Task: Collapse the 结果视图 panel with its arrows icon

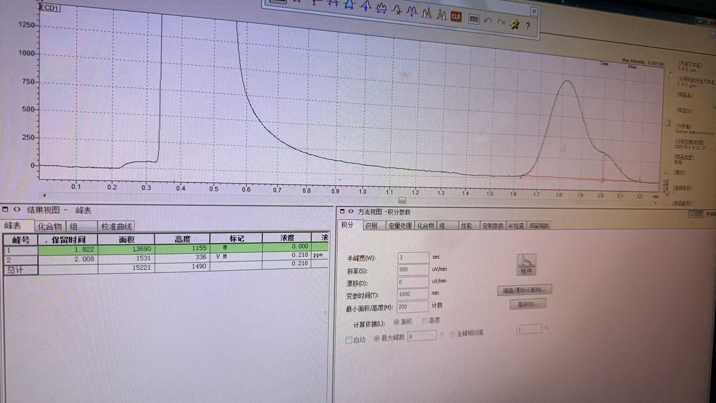Action: 17,209
